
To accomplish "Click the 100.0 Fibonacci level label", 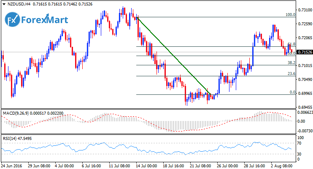I will point(290,14).
